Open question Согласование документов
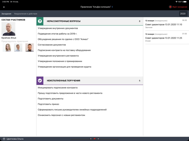This screenshot has width=189, height=141. pyautogui.click(x=52, y=45)
